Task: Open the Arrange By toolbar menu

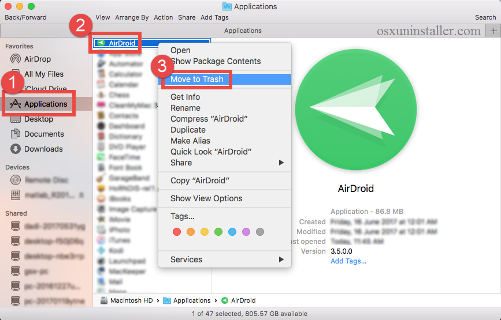Action: [x=132, y=17]
